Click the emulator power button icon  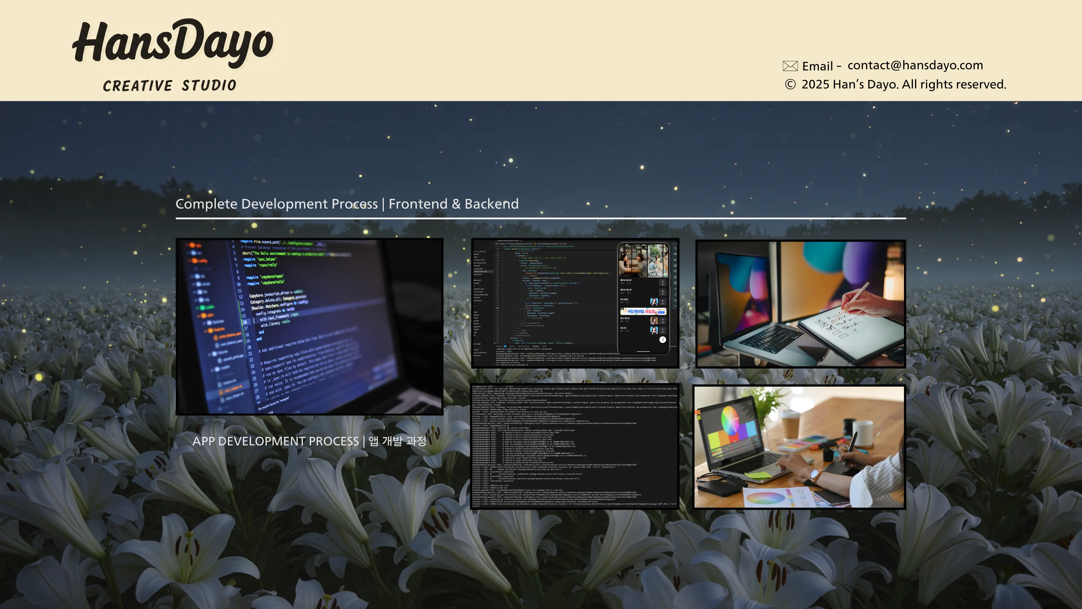click(675, 248)
